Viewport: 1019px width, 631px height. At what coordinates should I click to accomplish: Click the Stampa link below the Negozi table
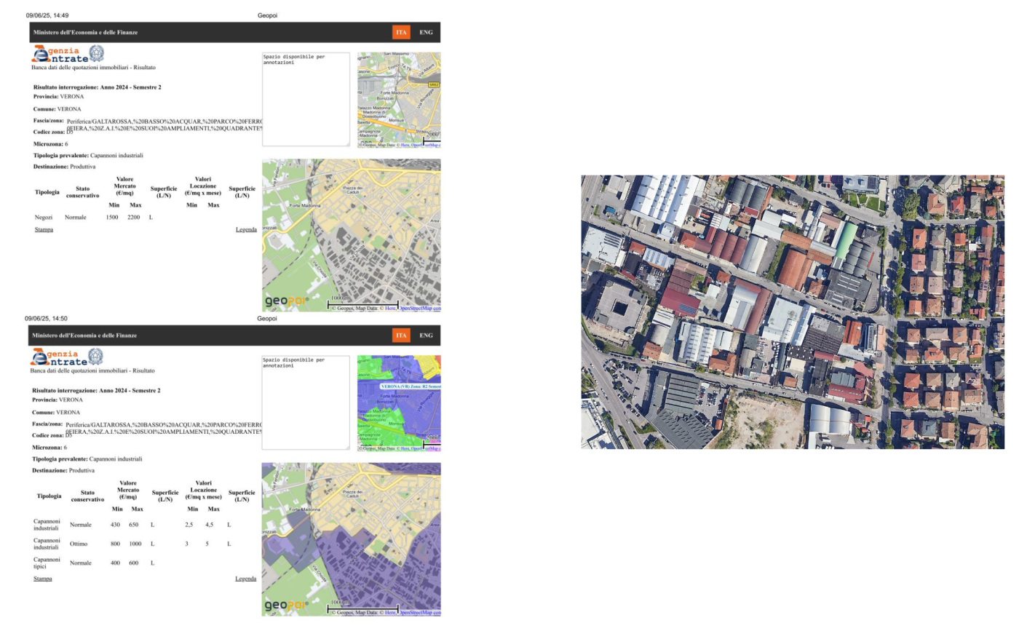[44, 229]
